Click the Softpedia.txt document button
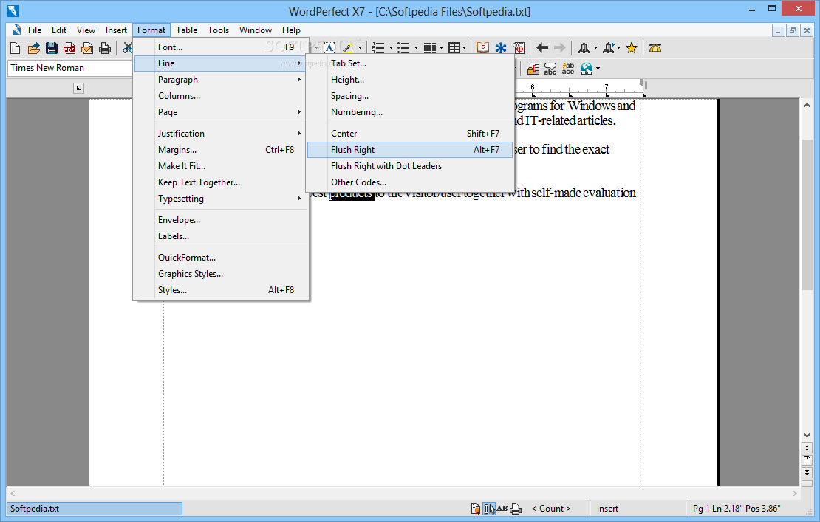Screen dimensions: 820x522 tap(95, 509)
